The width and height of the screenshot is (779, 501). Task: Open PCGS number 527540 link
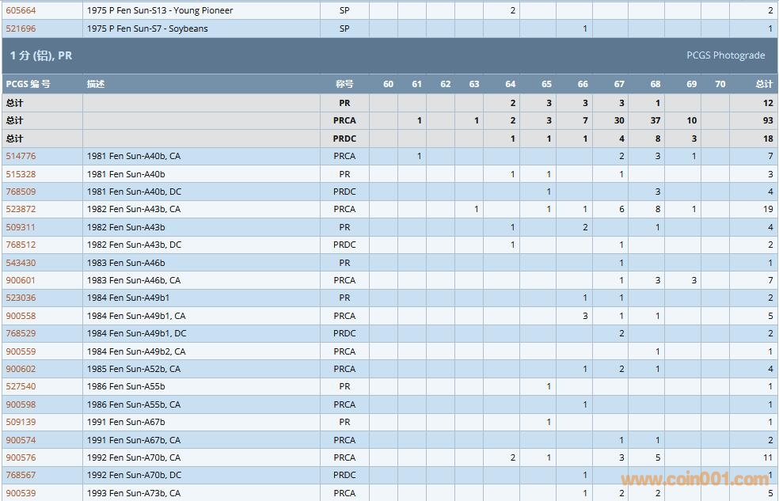pyautogui.click(x=21, y=386)
